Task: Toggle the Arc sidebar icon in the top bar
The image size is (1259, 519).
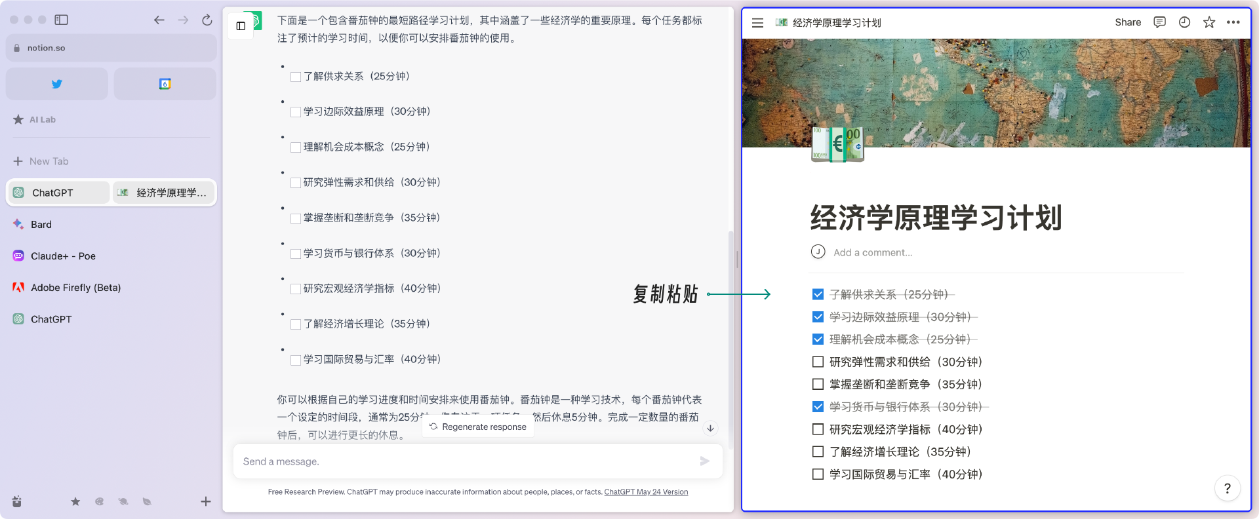Action: coord(61,20)
